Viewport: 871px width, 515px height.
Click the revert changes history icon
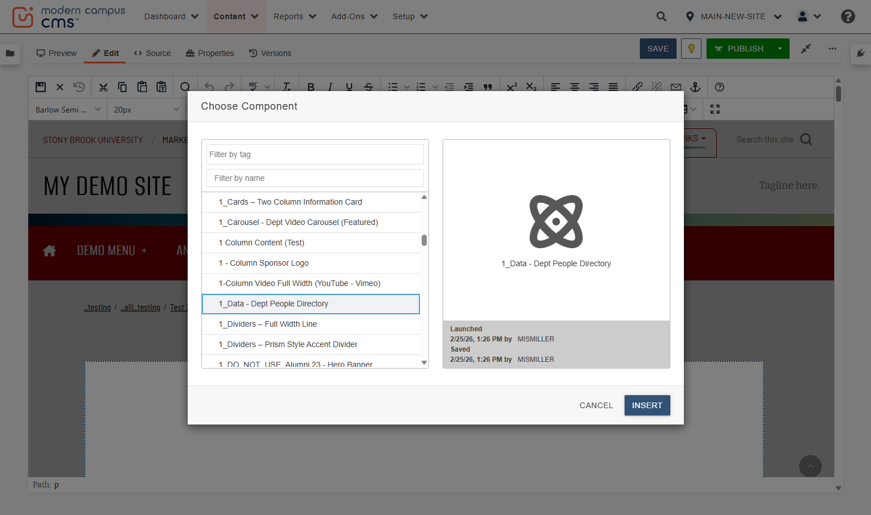click(x=79, y=87)
